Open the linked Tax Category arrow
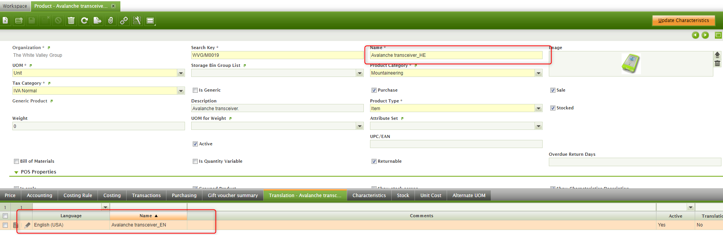The height and width of the screenshot is (235, 723). click(x=49, y=83)
